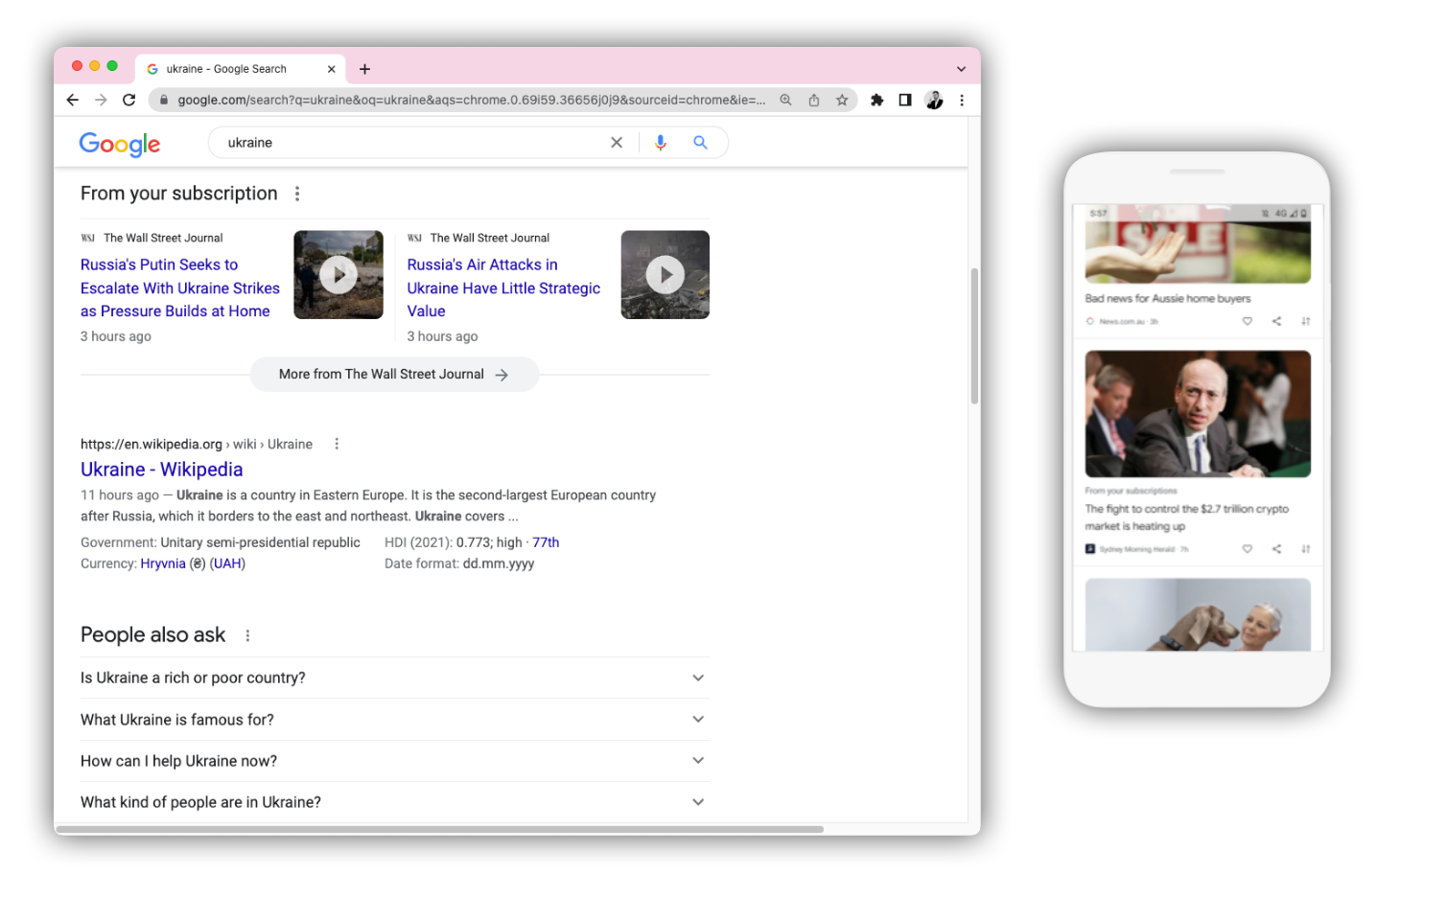Viewport: 1448px width, 897px height.
Task: Play the Putin Seeks to Escalate video thumbnail
Action: (338, 275)
